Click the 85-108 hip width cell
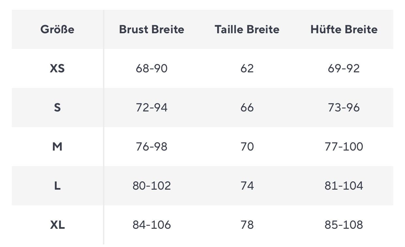This screenshot has height=247, width=405. pyautogui.click(x=344, y=225)
